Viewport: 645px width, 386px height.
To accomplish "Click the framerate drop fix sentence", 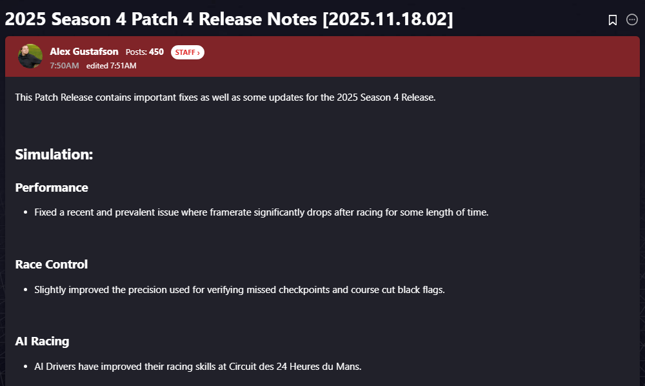I will point(261,212).
